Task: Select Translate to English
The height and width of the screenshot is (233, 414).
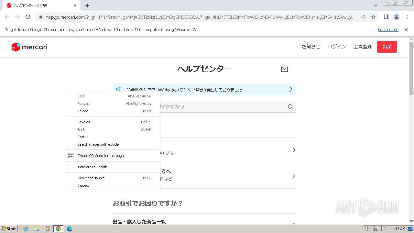Action: [113, 167]
